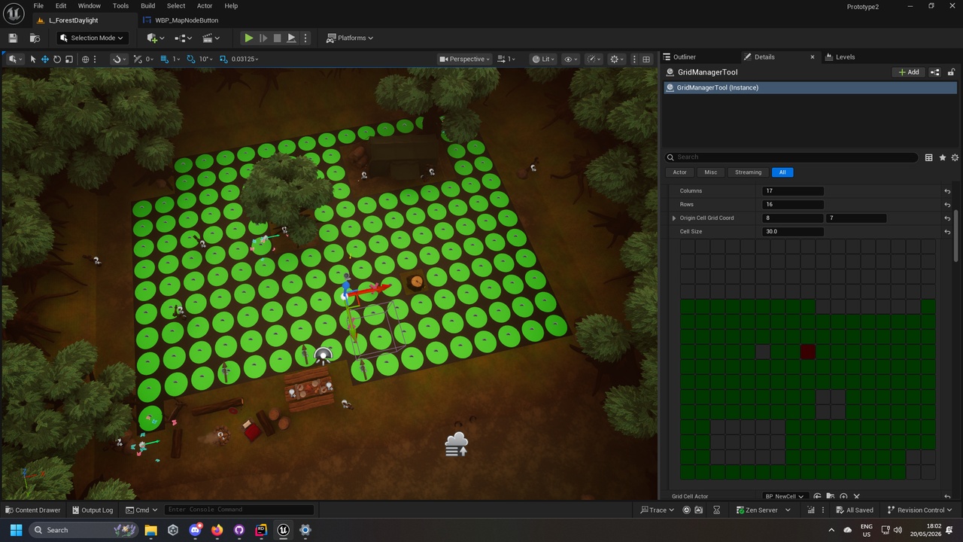Switch to the Outliner tab
Image resolution: width=963 pixels, height=542 pixels.
point(685,56)
